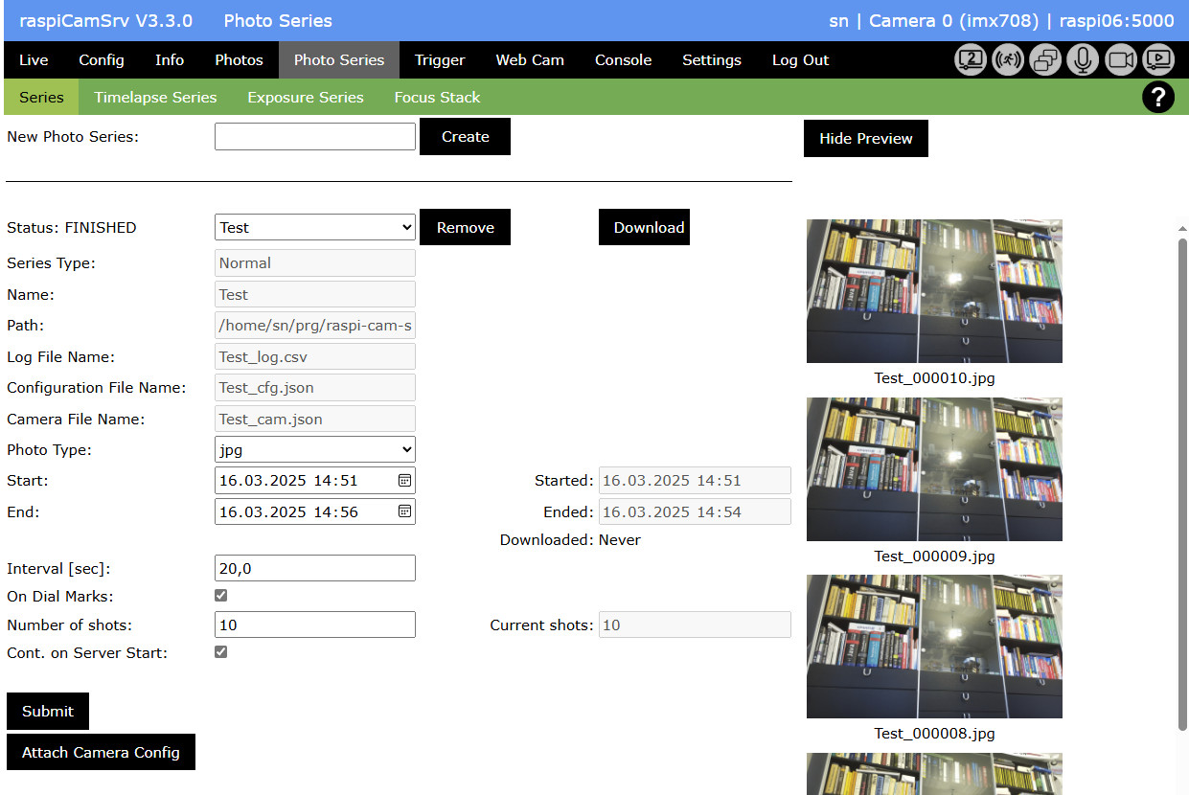Click the preview panel vertical scrollbar
The image size is (1189, 795).
[1182, 479]
